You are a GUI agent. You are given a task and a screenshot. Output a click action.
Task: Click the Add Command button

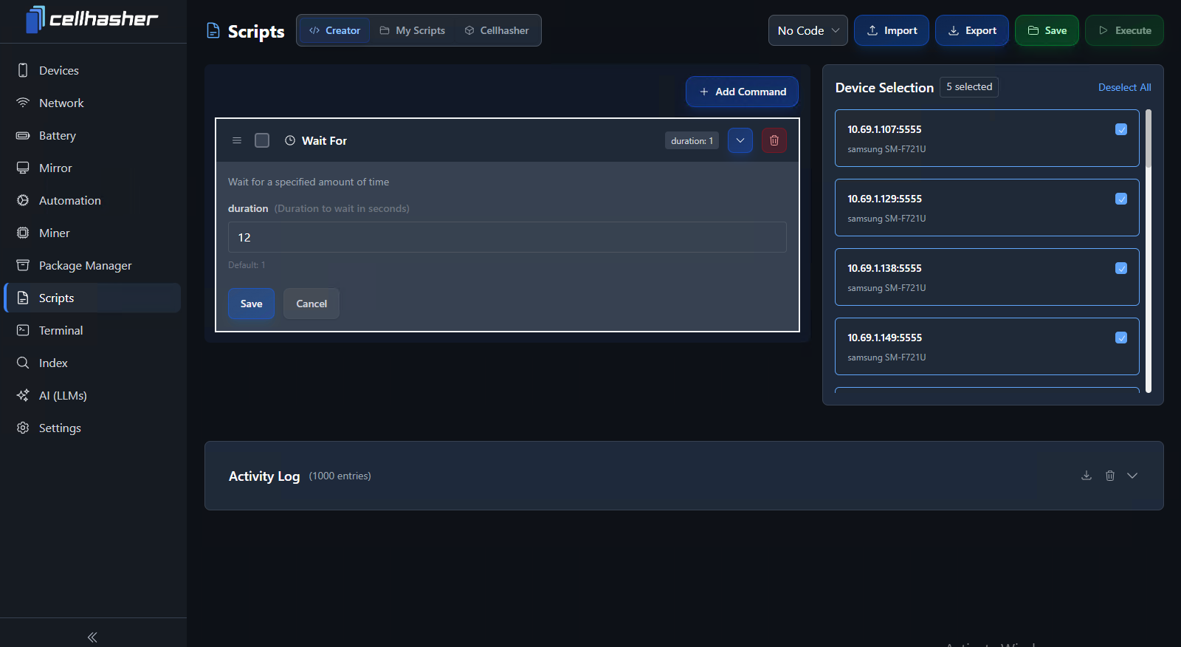(x=742, y=92)
